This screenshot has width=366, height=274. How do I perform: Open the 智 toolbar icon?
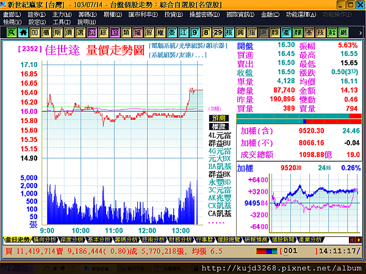[x=149, y=32]
